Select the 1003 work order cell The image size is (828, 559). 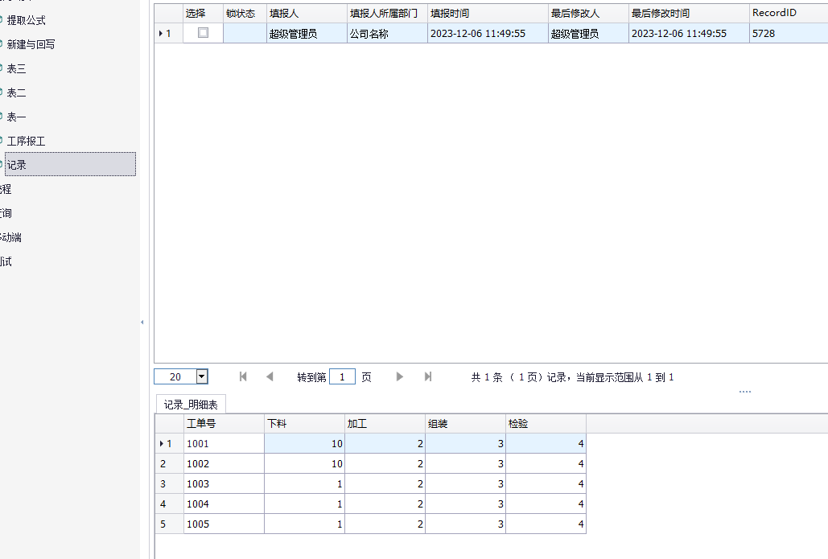pos(198,483)
